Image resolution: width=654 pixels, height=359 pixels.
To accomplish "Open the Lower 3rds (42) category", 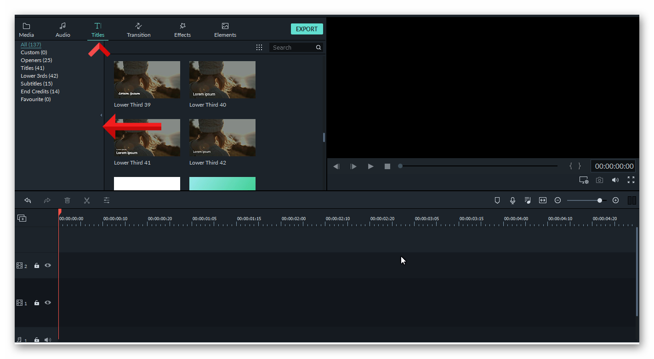I will [40, 76].
